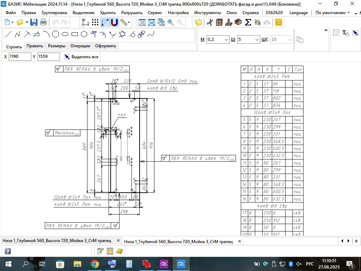The image size is (361, 271).
Task: Click the yellow Bazis logo toolbar button
Action: [279, 22]
